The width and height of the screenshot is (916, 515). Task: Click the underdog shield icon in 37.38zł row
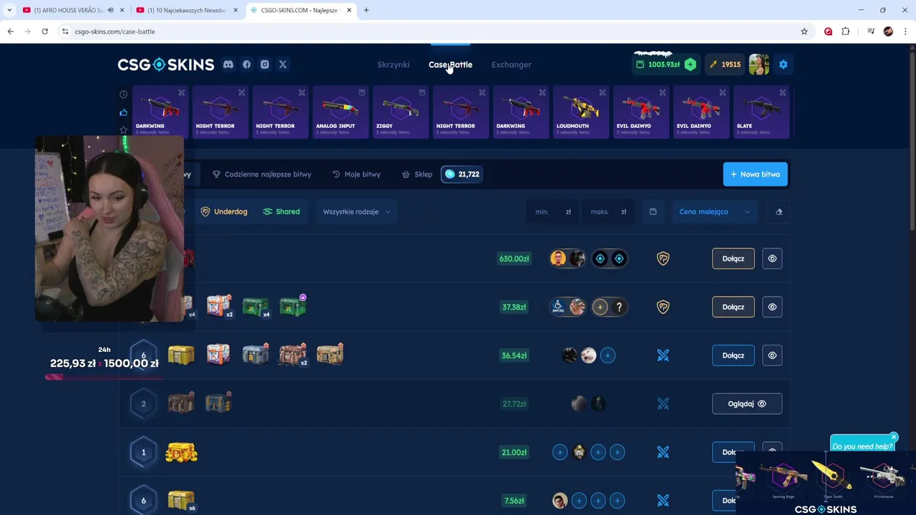(663, 307)
